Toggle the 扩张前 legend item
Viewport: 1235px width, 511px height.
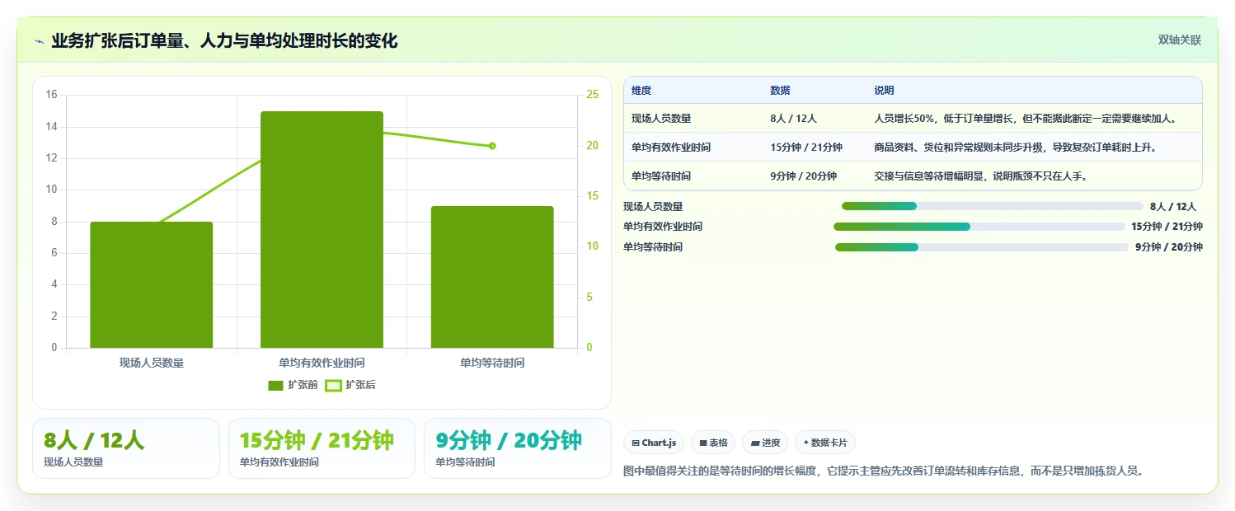pyautogui.click(x=293, y=385)
